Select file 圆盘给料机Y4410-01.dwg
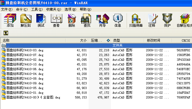 tap(25, 93)
